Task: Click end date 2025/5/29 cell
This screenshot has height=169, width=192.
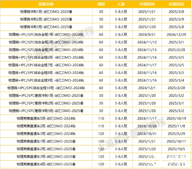Action: 176,134
